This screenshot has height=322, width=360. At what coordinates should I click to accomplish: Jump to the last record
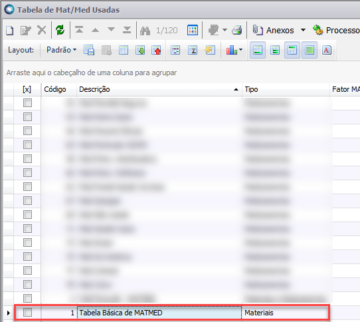tap(127, 30)
